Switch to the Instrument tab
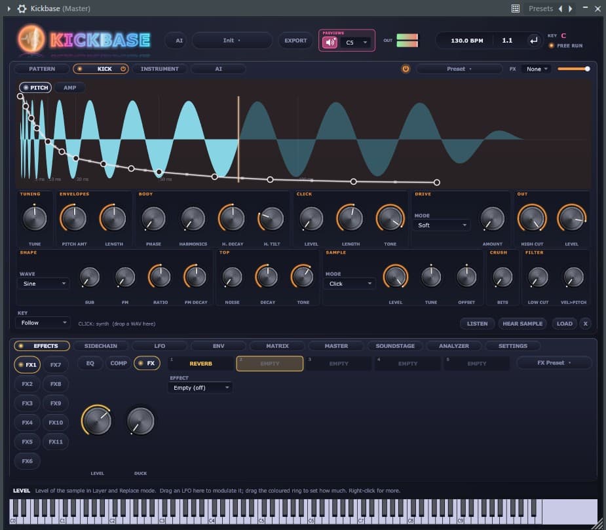The width and height of the screenshot is (606, 530). click(x=160, y=69)
